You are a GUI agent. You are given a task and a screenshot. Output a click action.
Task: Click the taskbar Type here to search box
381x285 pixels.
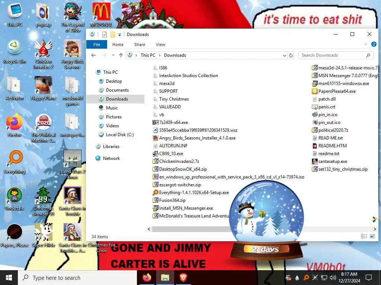click(x=77, y=278)
